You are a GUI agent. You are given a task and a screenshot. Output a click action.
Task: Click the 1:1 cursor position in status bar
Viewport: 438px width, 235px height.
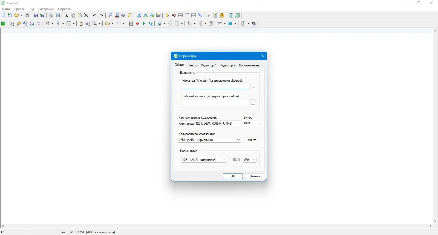3,232
